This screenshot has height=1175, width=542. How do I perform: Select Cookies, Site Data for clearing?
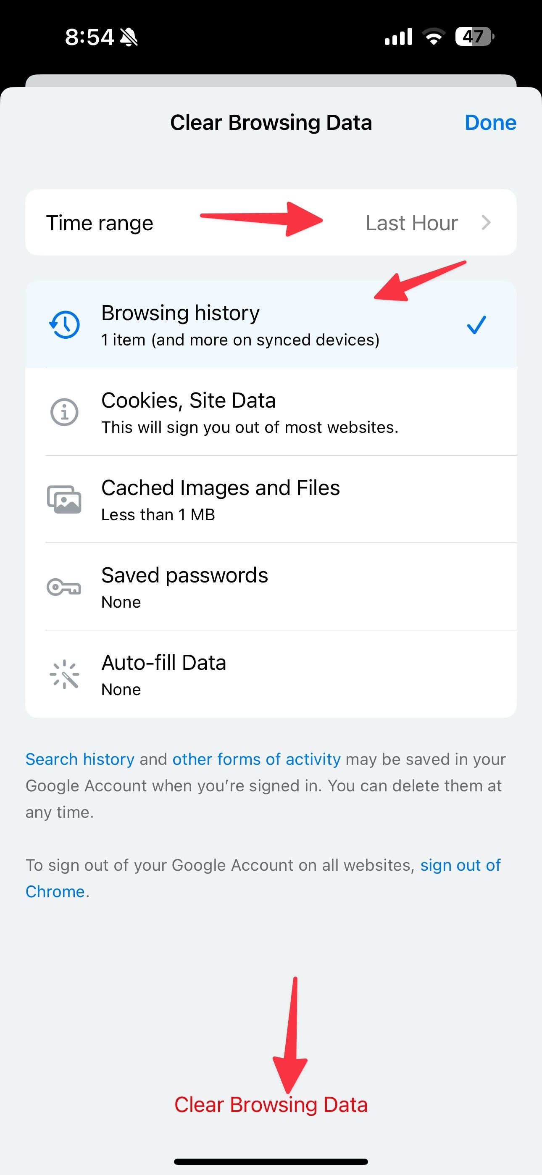point(271,412)
